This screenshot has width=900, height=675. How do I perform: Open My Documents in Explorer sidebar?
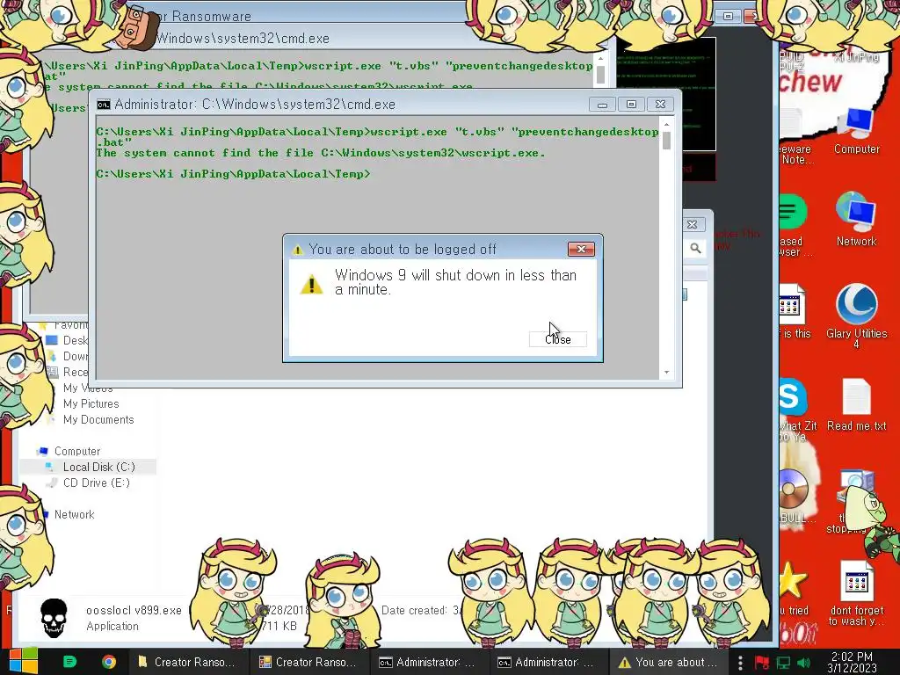pos(98,419)
